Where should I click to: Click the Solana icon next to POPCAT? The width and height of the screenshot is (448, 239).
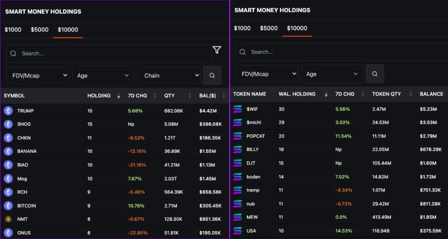click(238, 136)
